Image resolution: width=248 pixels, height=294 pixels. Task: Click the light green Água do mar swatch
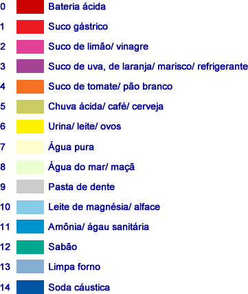[30, 167]
